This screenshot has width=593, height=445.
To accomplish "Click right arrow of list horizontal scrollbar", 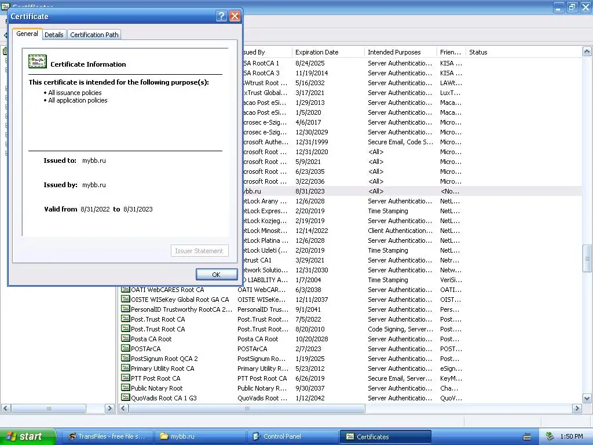I will pyautogui.click(x=577, y=408).
